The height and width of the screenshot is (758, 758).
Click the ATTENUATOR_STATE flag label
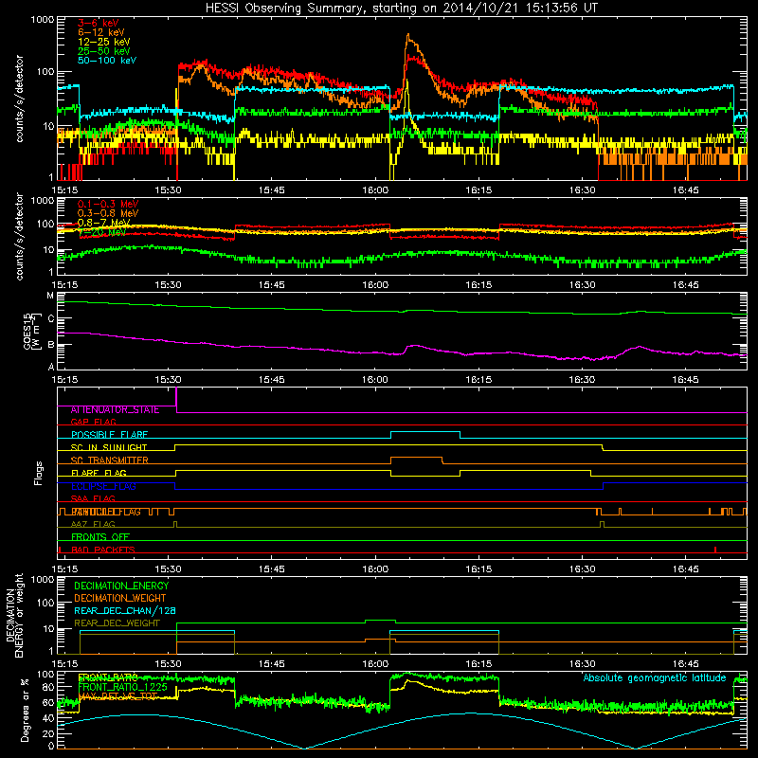coord(115,410)
